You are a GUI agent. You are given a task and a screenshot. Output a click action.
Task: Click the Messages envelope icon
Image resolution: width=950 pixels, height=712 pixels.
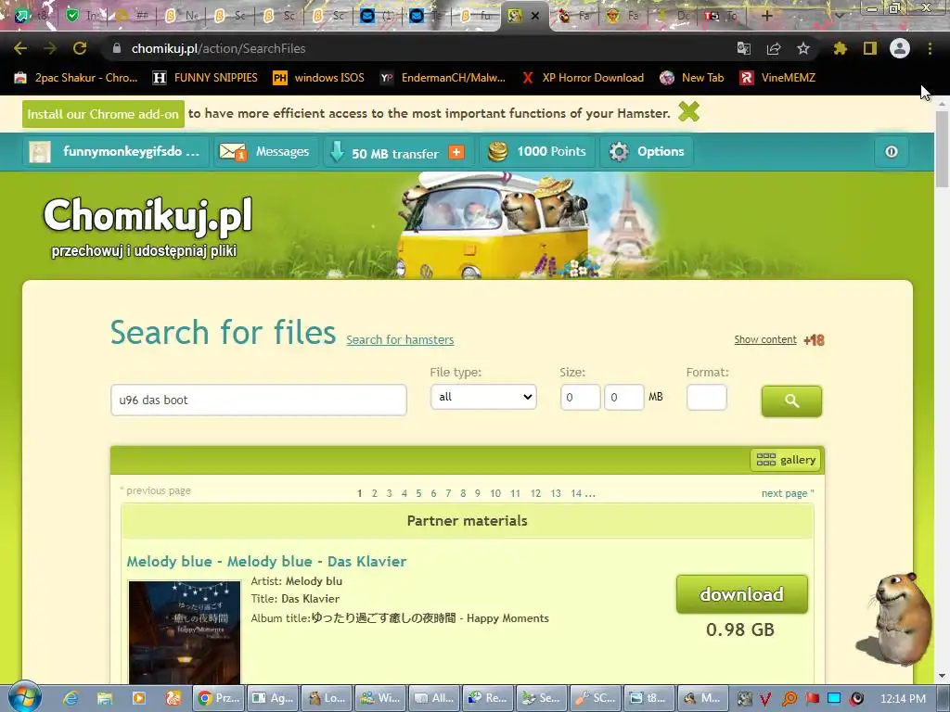click(x=232, y=151)
